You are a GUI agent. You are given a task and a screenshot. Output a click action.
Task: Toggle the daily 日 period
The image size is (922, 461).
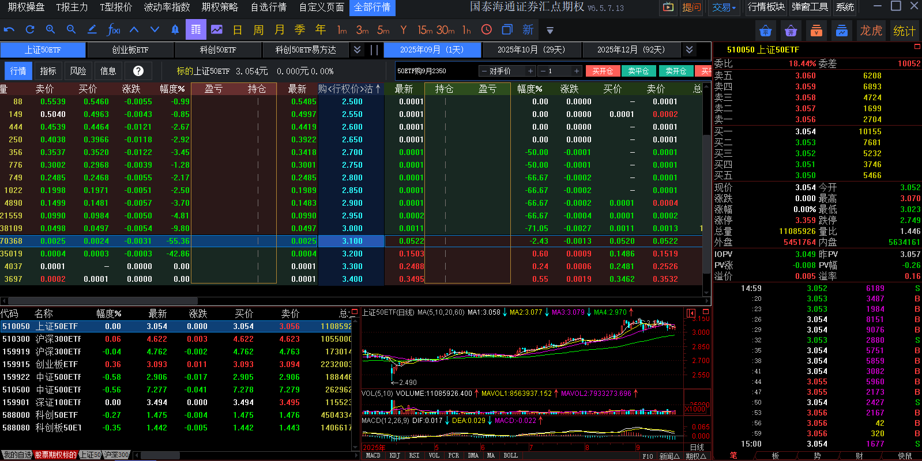[x=238, y=29]
